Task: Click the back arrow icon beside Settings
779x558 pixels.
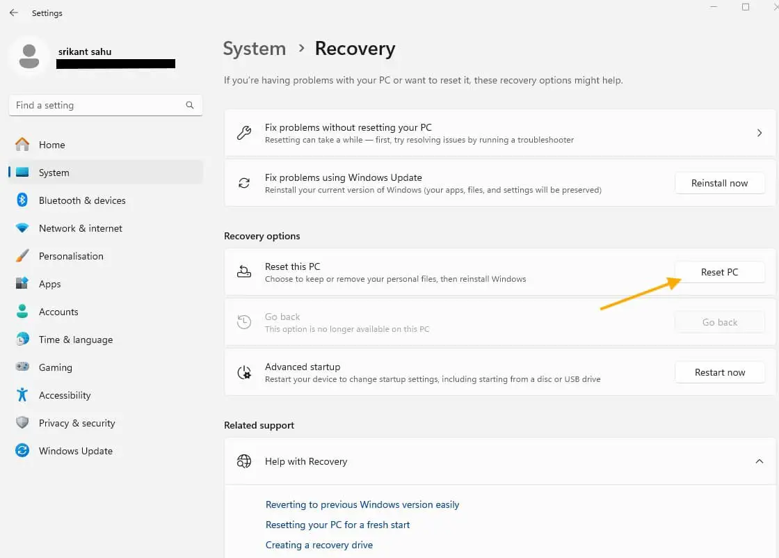Action: click(x=13, y=13)
